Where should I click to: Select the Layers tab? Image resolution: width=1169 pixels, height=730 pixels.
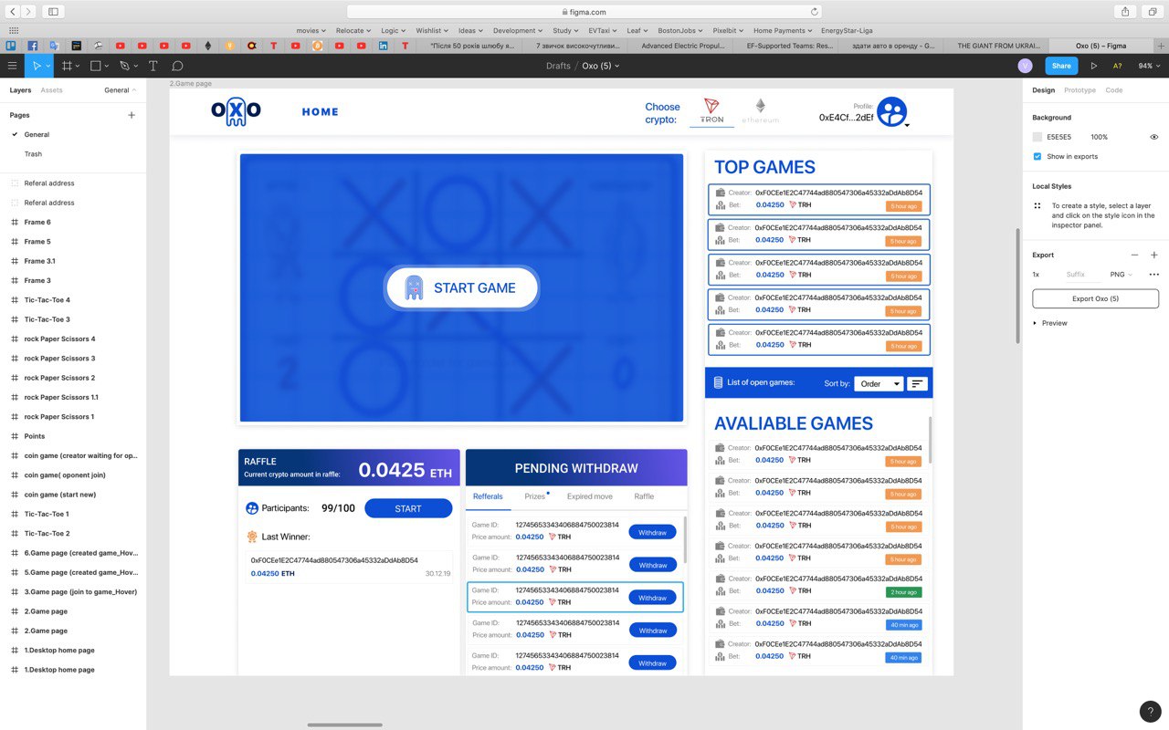tap(20, 90)
